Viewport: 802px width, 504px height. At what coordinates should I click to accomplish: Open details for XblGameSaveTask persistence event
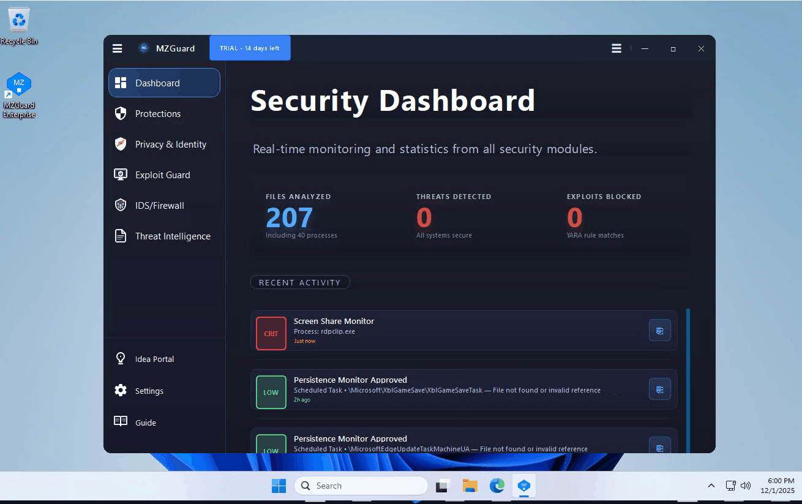pyautogui.click(x=659, y=389)
